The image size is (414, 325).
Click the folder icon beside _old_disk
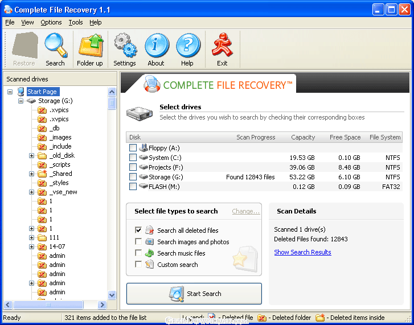[x=42, y=155]
